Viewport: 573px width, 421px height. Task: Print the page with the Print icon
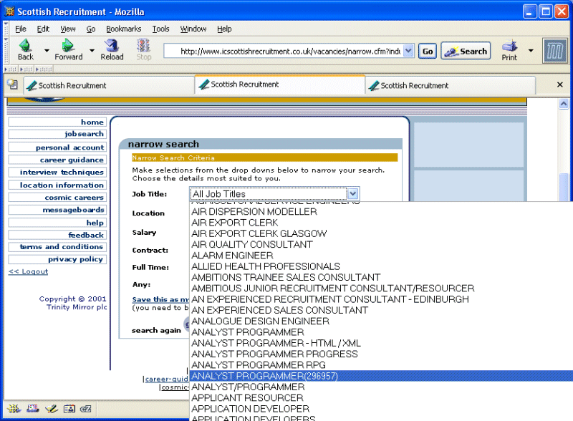click(x=509, y=50)
